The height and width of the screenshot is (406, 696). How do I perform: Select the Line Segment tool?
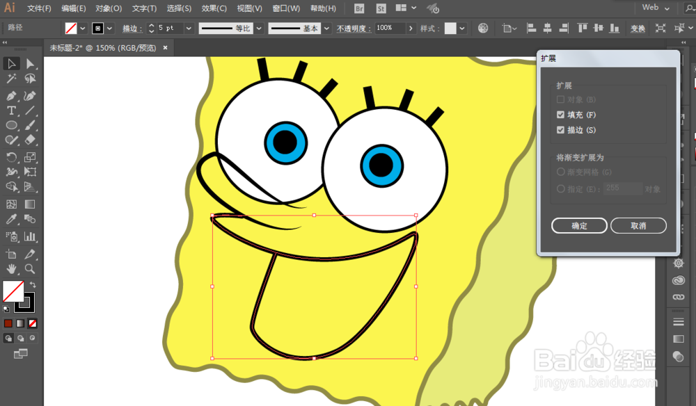pos(30,111)
